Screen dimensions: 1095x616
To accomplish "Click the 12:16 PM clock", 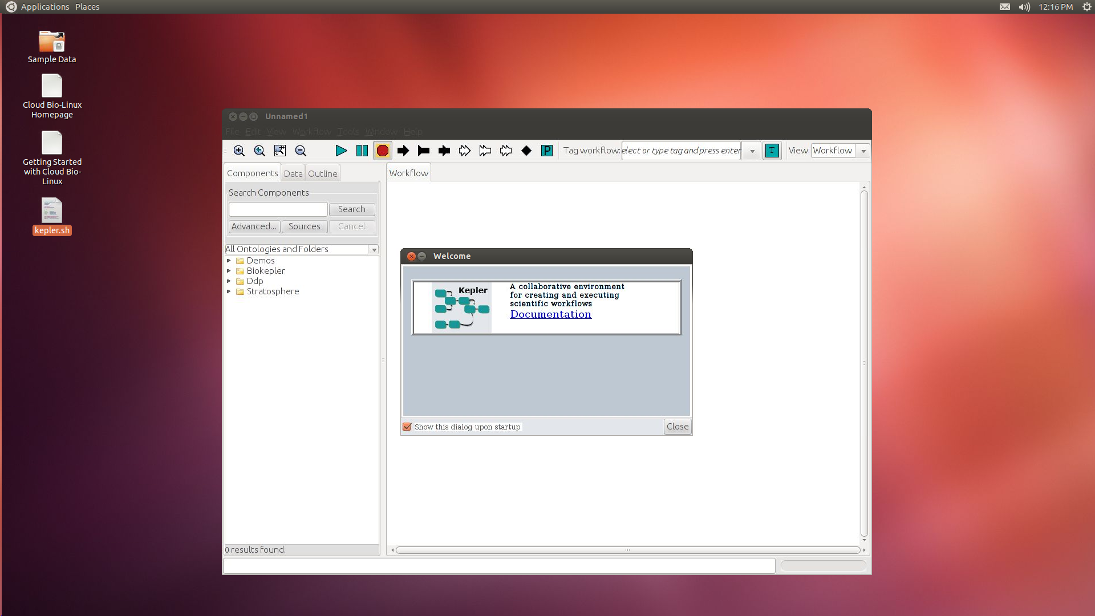I will (x=1056, y=7).
